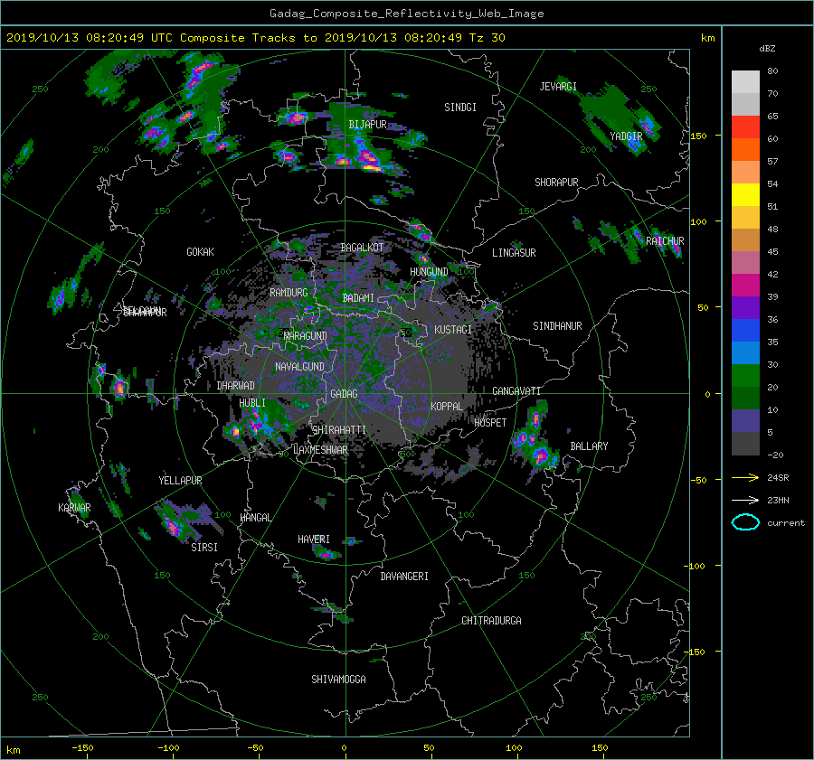The width and height of the screenshot is (814, 760).
Task: Click the HUBLI city label
Action: tap(251, 402)
